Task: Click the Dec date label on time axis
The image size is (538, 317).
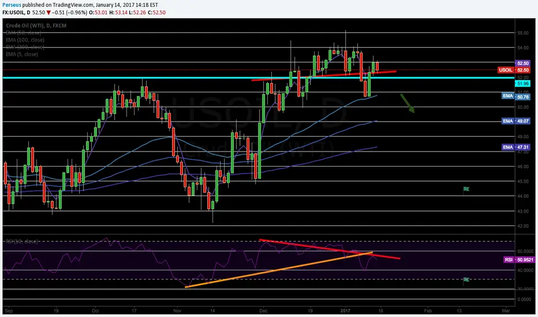Action: tap(263, 311)
